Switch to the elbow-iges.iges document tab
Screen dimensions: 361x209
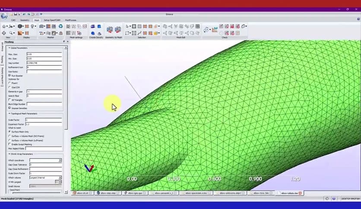pyautogui.click(x=135, y=193)
